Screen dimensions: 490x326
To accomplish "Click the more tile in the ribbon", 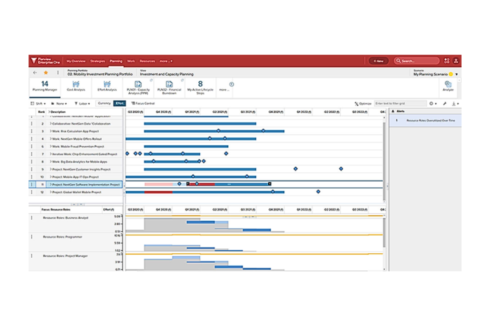I will (224, 90).
